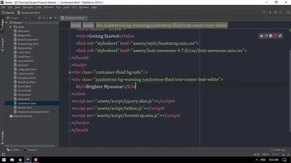Click the Windows Start button

4,160
